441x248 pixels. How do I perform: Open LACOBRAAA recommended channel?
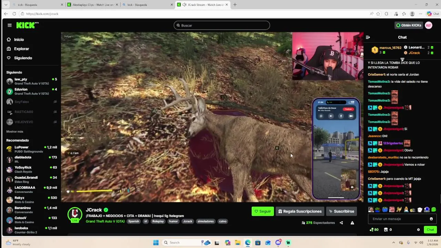(32, 189)
